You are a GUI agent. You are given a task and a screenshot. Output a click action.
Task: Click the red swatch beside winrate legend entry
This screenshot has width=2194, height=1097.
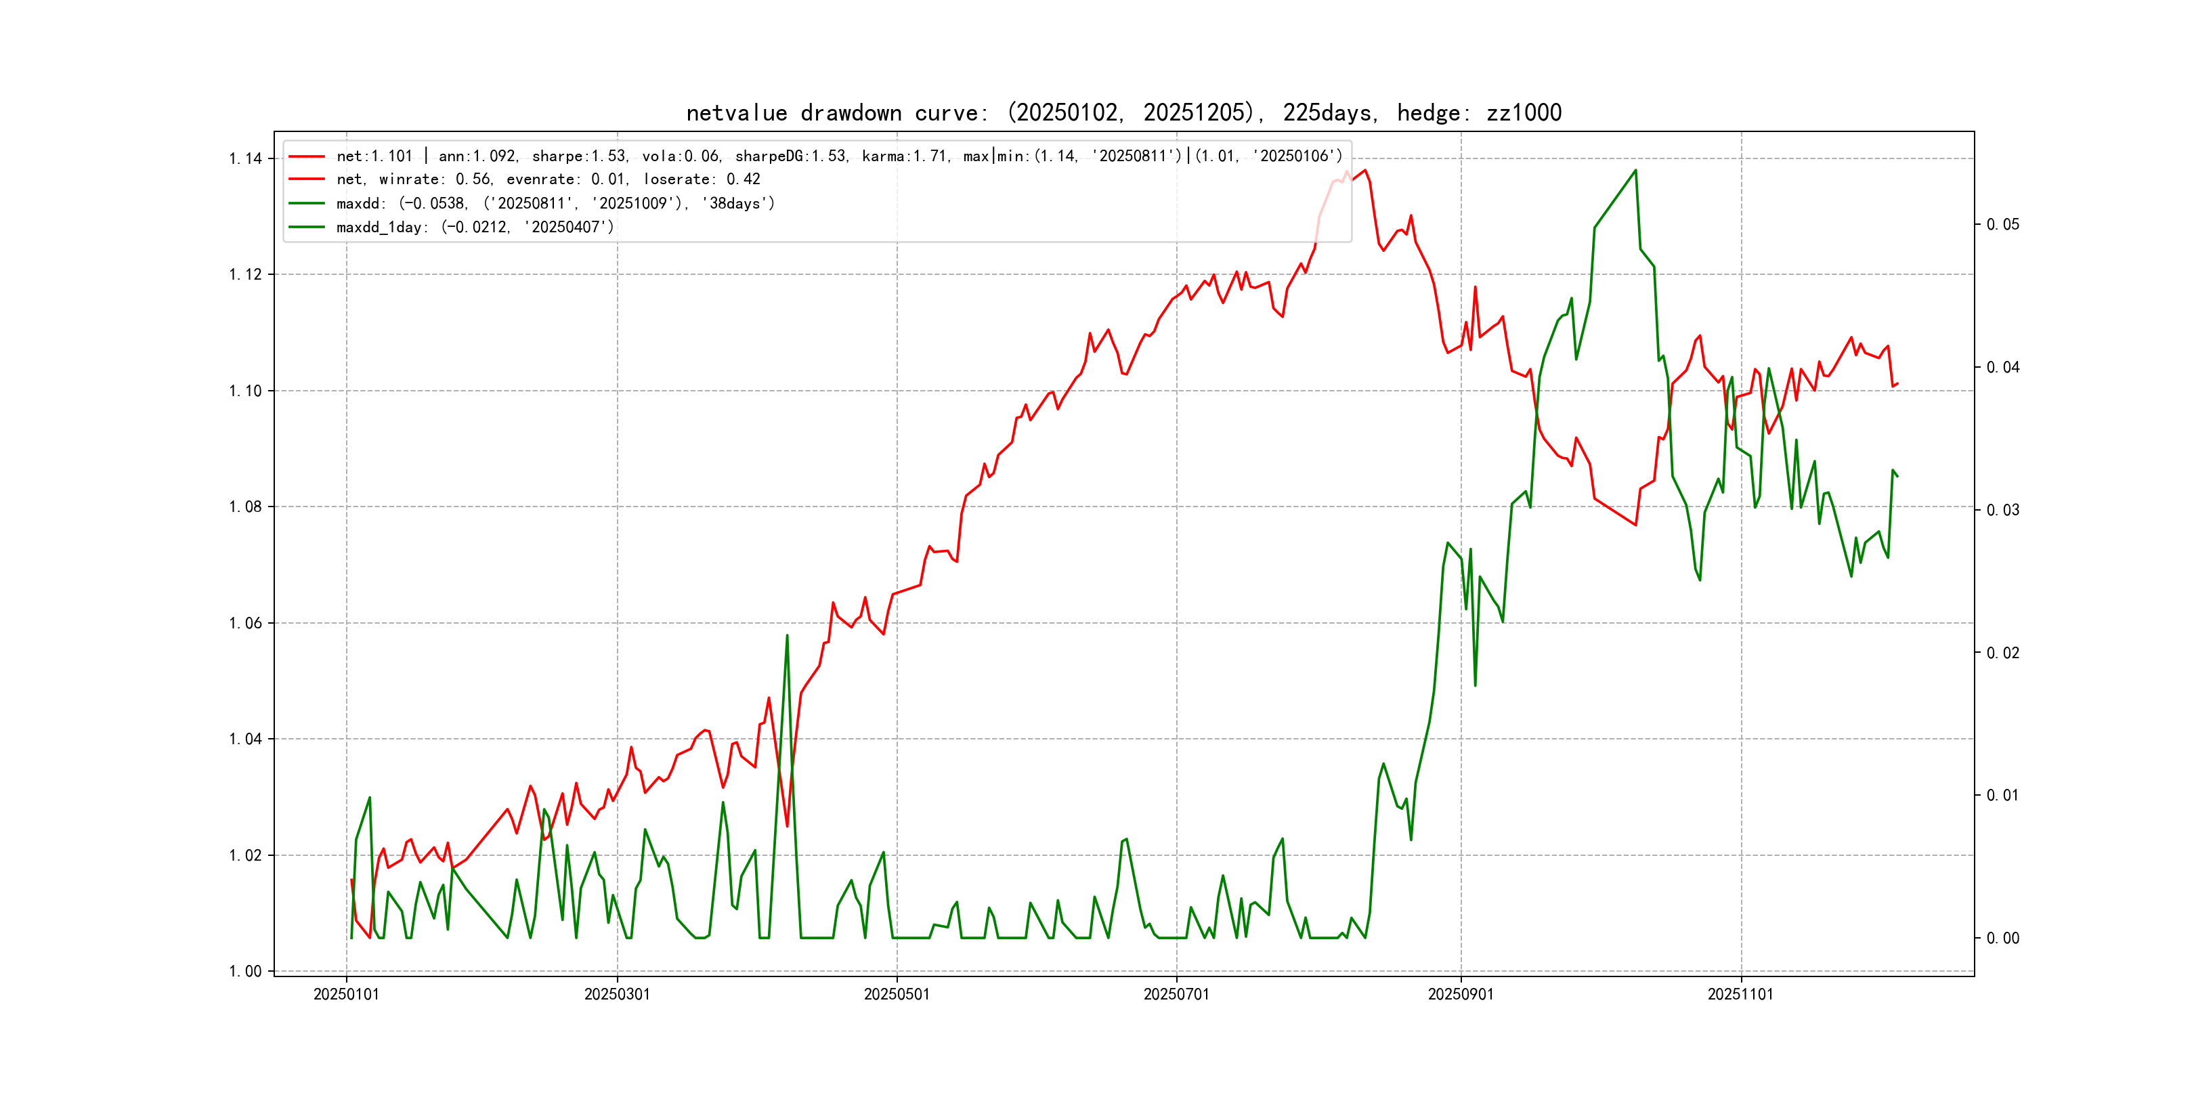click(307, 179)
